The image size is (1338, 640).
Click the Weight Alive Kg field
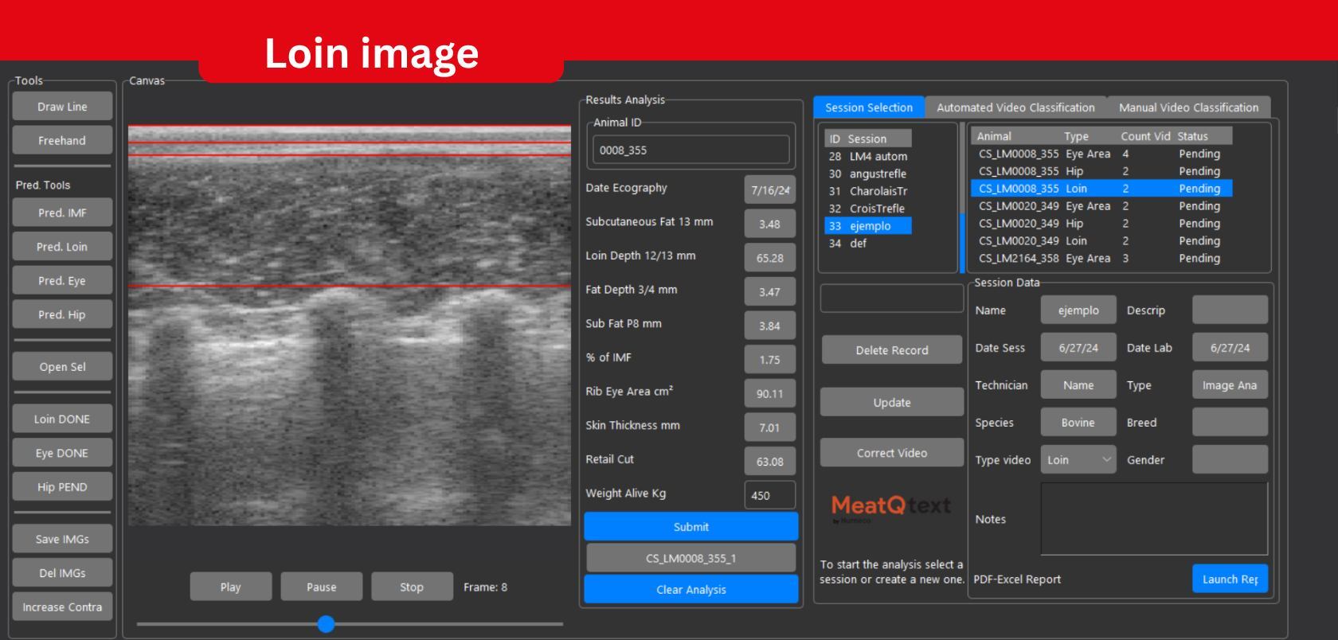769,495
